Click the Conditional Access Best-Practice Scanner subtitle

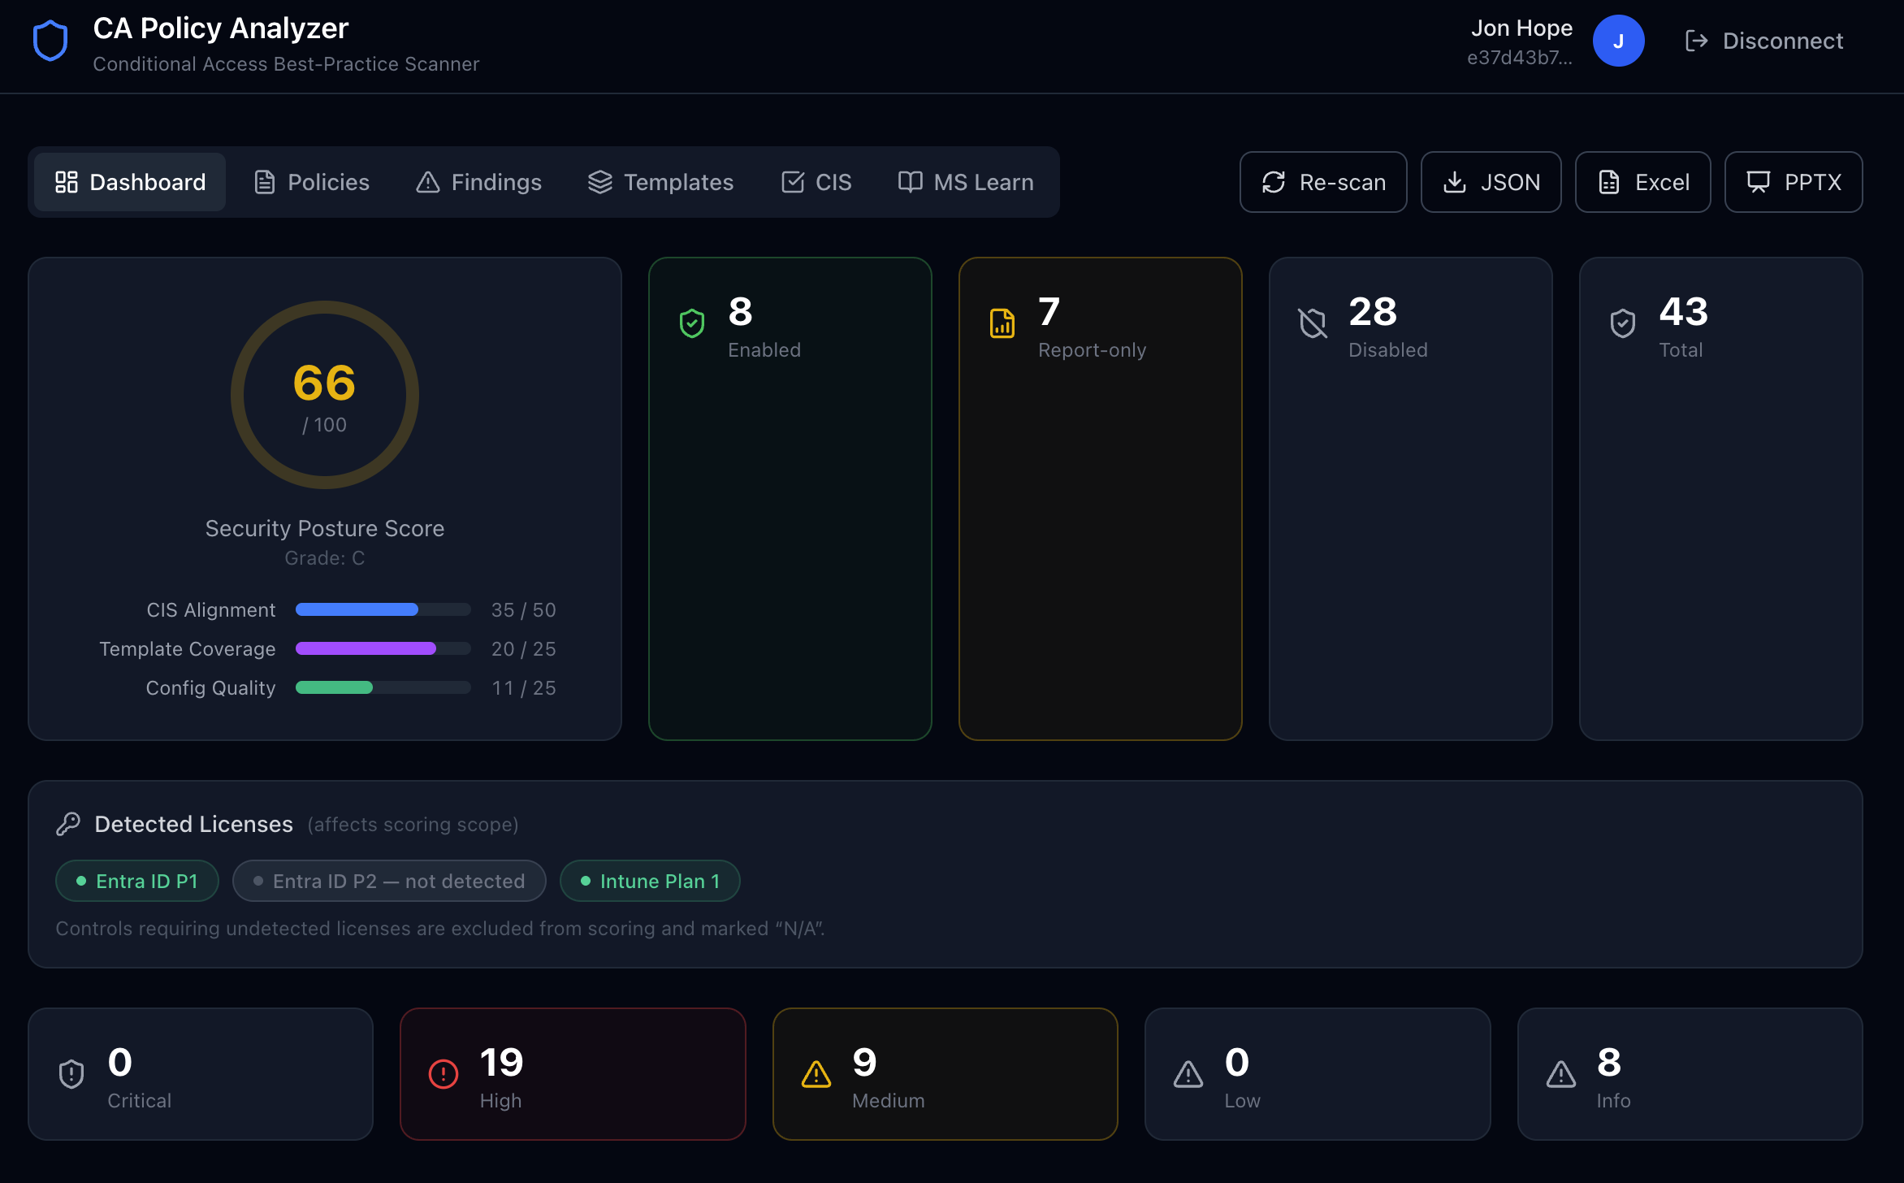tap(286, 64)
